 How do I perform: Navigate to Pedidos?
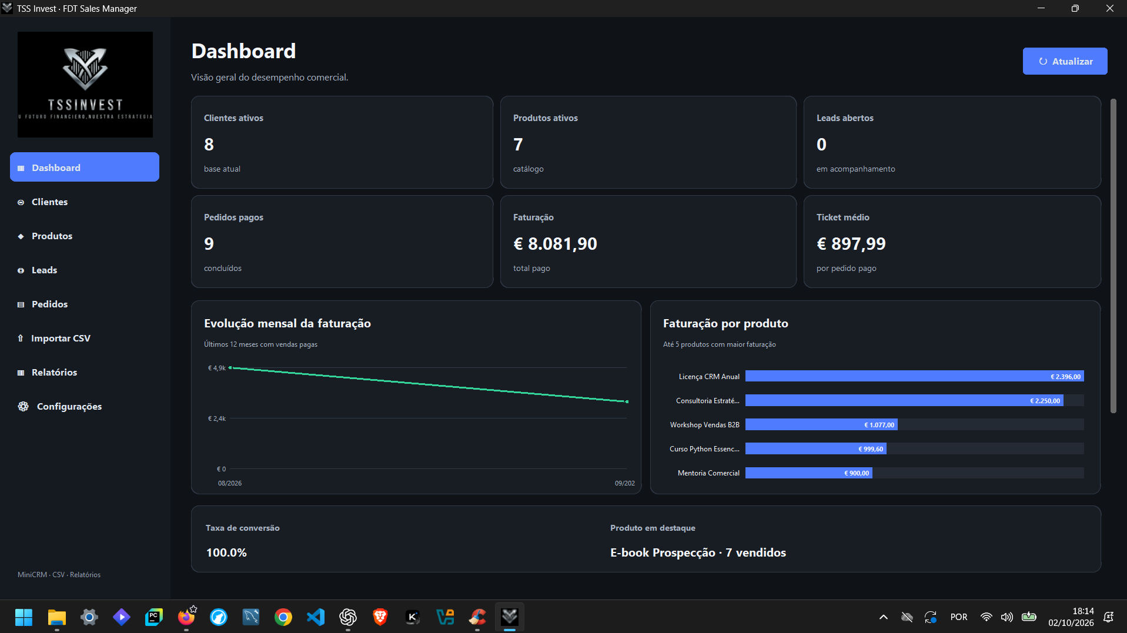tap(85, 304)
